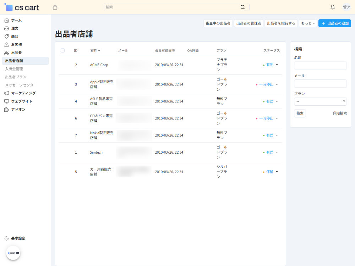This screenshot has width=355, height=266.
Task: Click the 名前 search input field
Action: [320, 66]
